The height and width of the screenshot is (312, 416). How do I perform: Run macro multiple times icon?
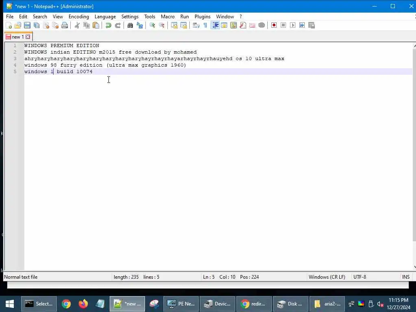point(302,25)
